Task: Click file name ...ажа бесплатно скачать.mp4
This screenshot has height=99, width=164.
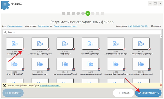Action: coord(116,54)
